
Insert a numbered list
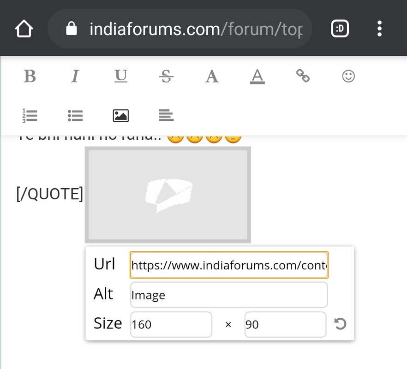tap(30, 115)
